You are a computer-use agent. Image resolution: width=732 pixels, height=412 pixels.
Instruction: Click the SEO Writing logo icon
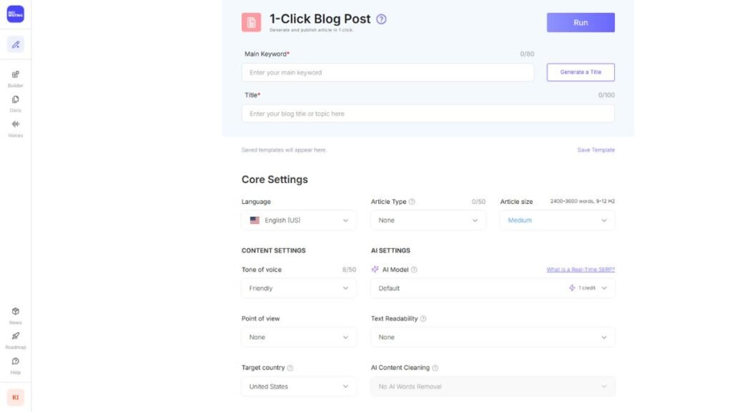pyautogui.click(x=15, y=14)
